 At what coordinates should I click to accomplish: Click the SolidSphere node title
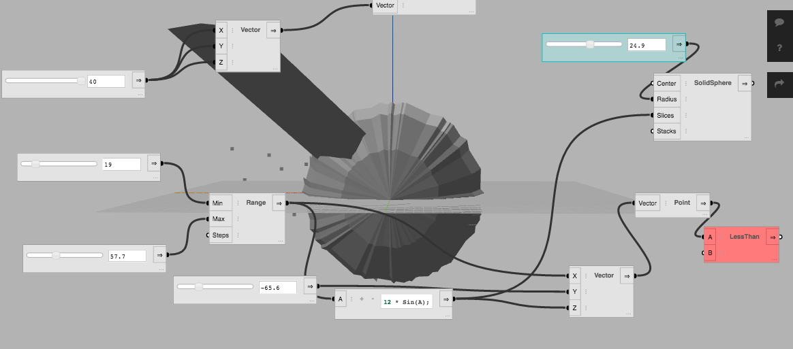tap(713, 83)
